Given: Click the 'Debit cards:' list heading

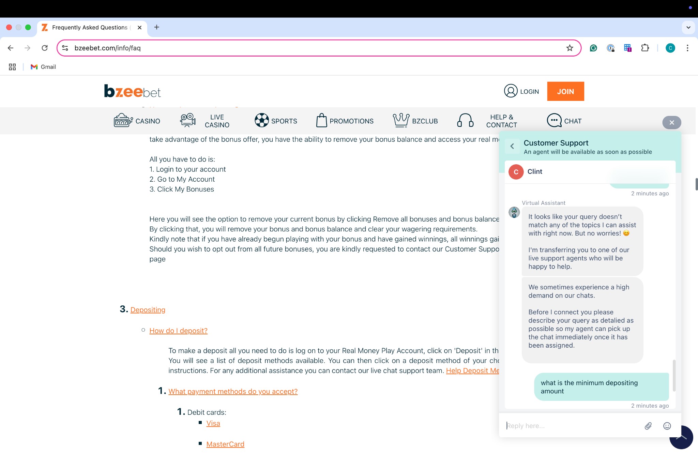Looking at the screenshot, I should coord(207,412).
